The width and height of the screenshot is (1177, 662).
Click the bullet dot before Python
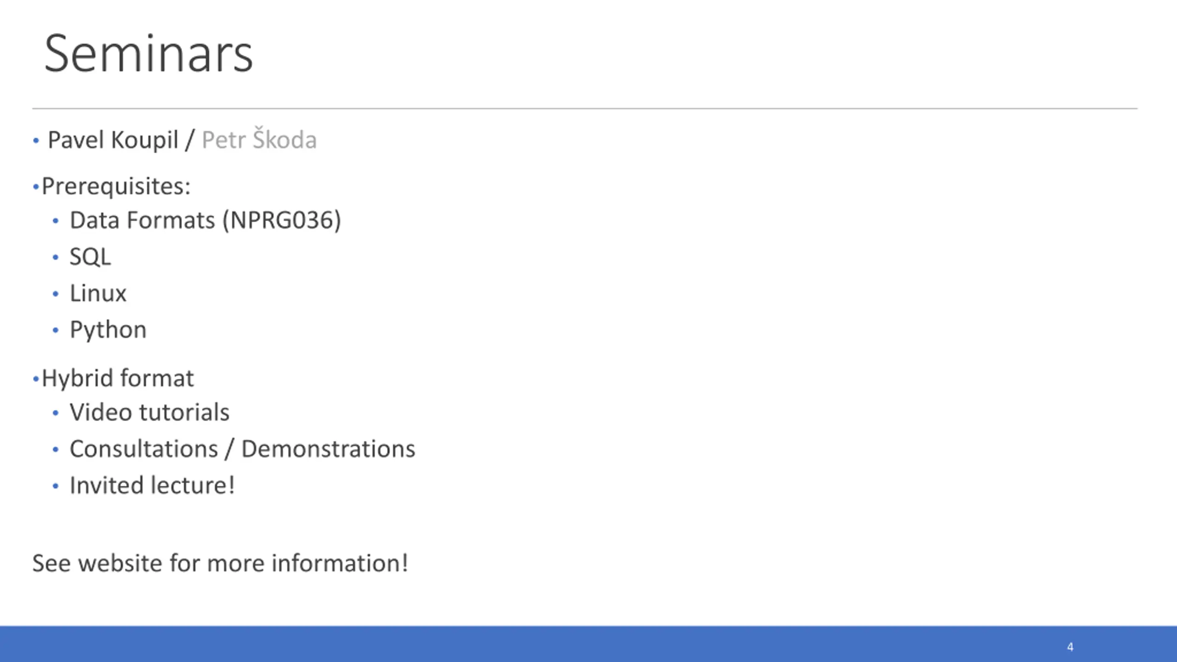[x=56, y=330]
